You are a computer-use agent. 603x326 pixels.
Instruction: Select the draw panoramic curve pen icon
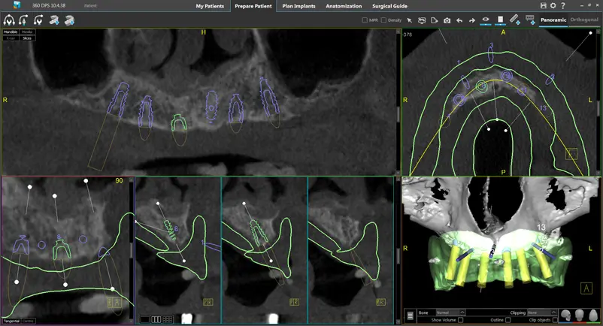click(23, 20)
